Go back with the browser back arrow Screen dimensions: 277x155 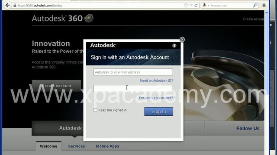[x=7, y=5]
